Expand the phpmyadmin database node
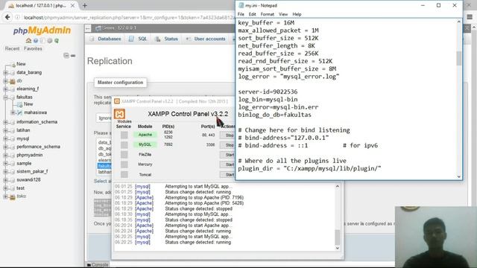Screen dimensions: 477x268 coord(5,156)
